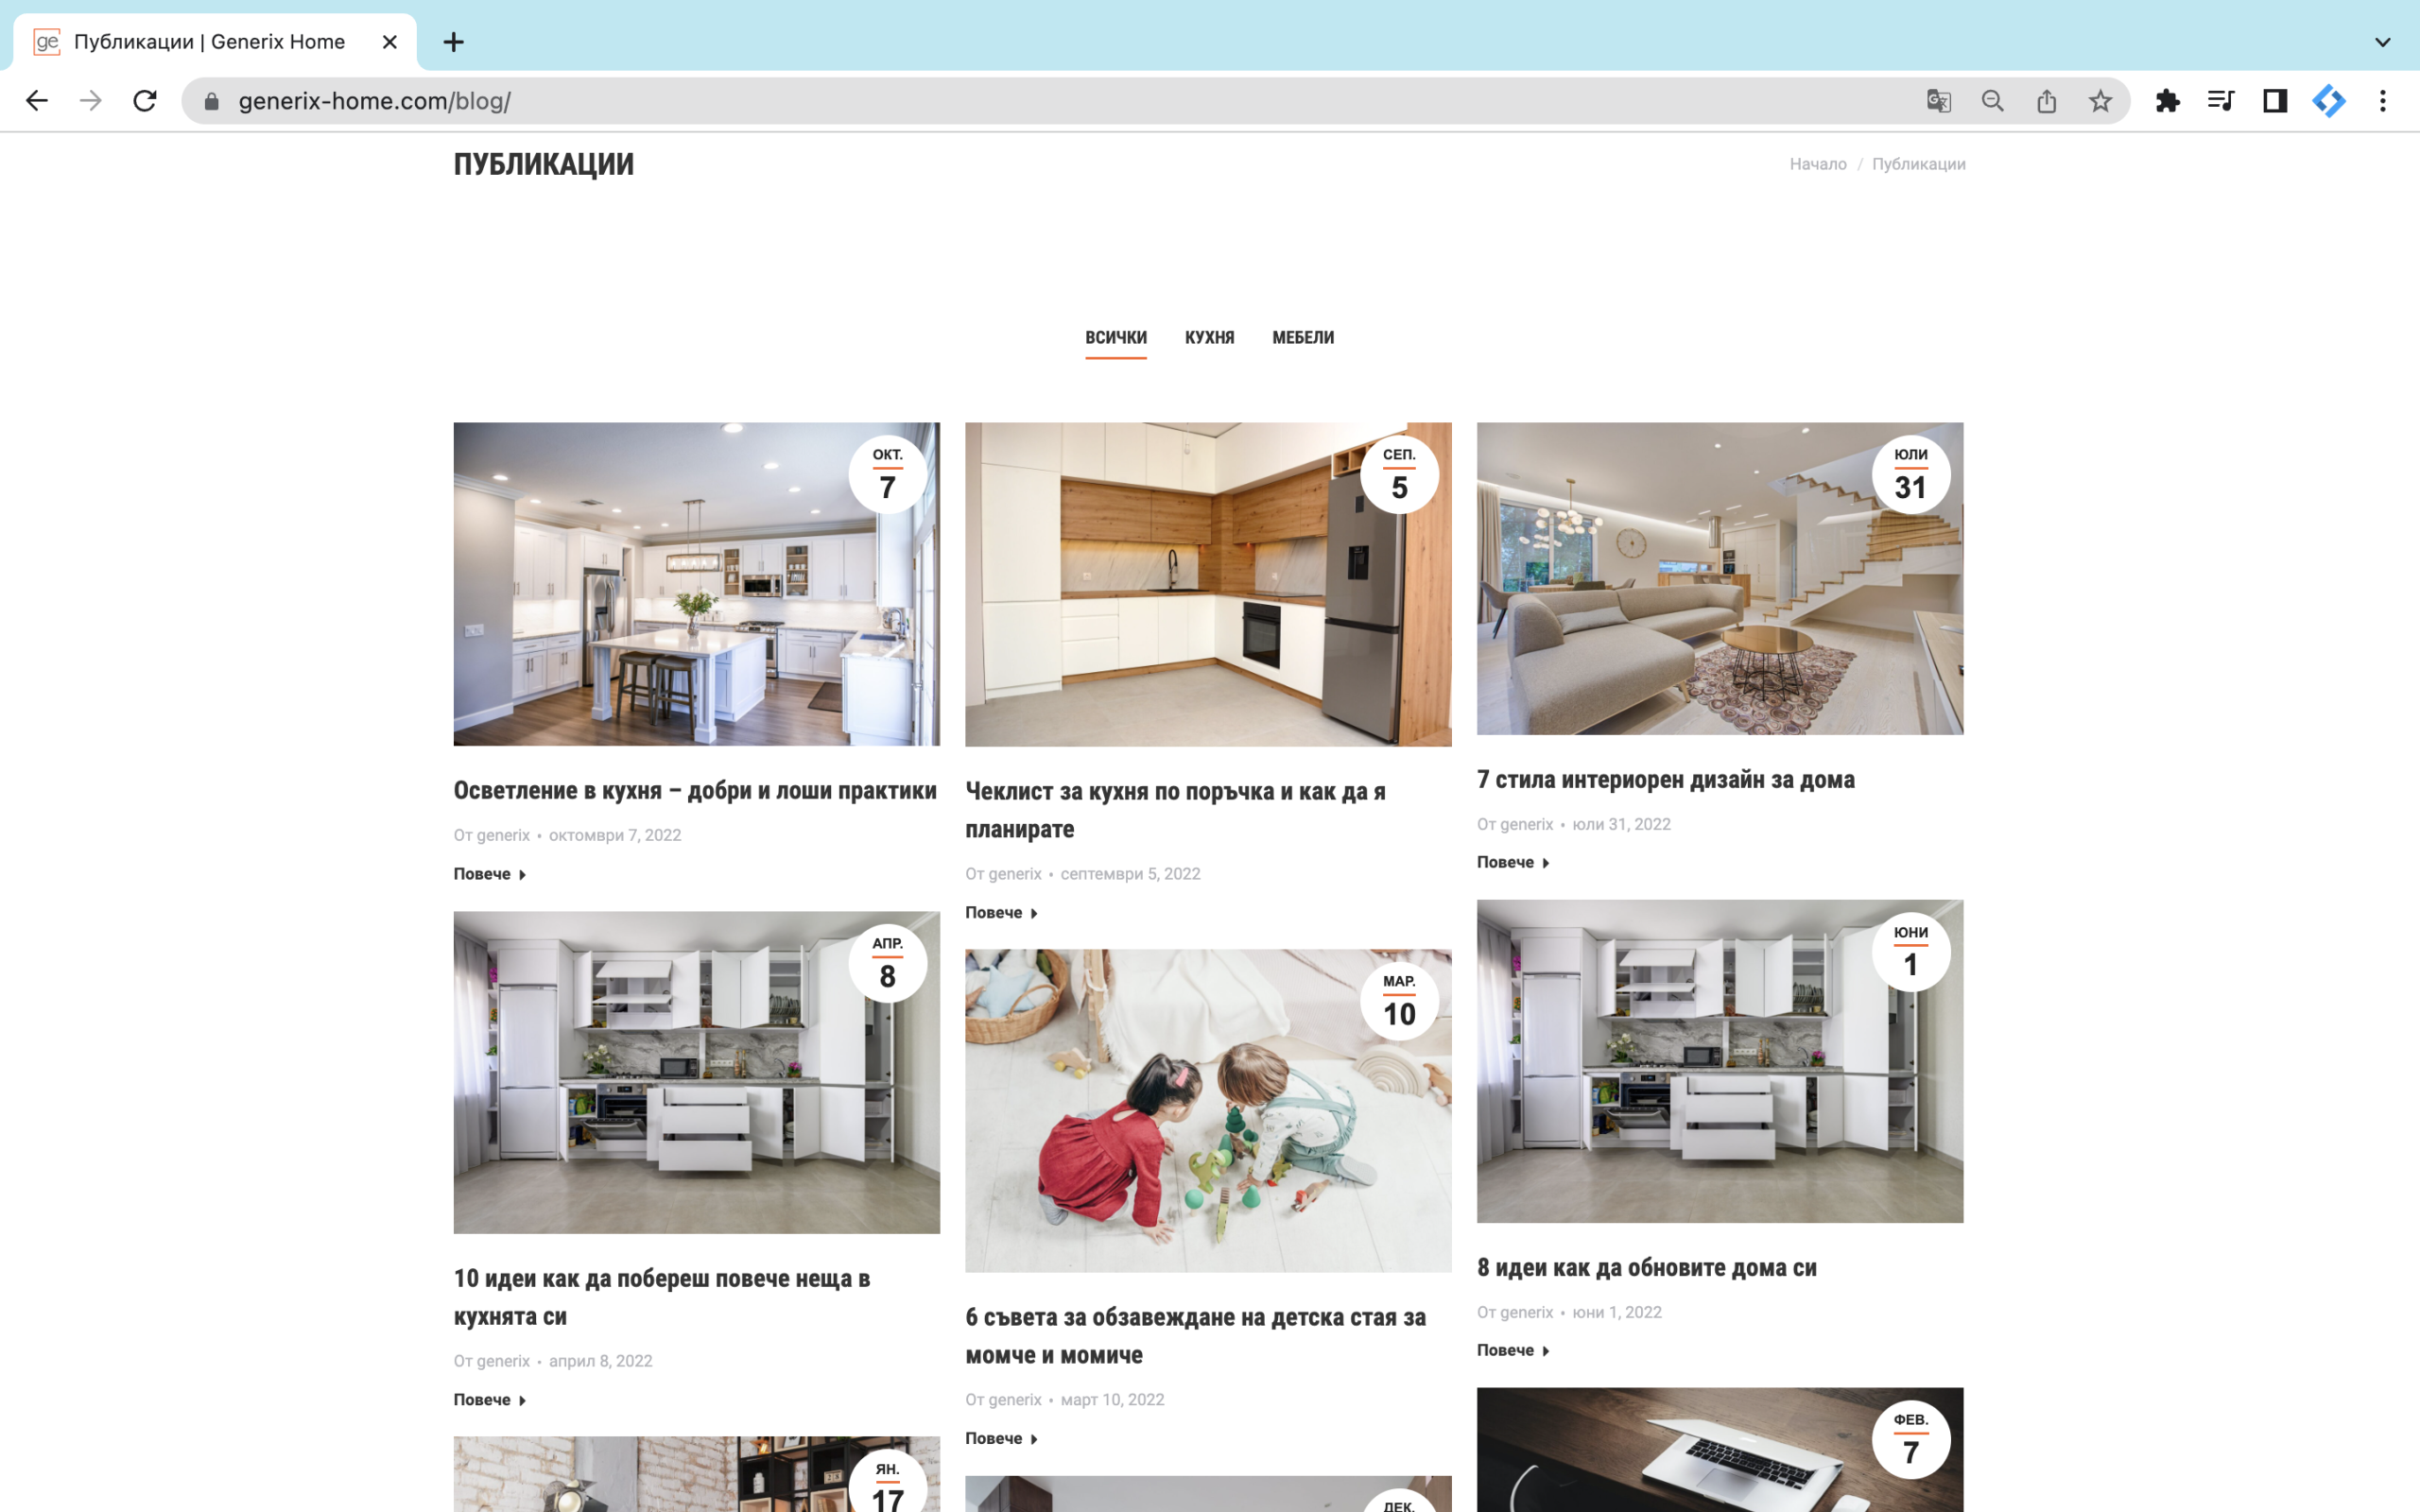Click the blue diamond extension icon

pyautogui.click(x=2329, y=101)
